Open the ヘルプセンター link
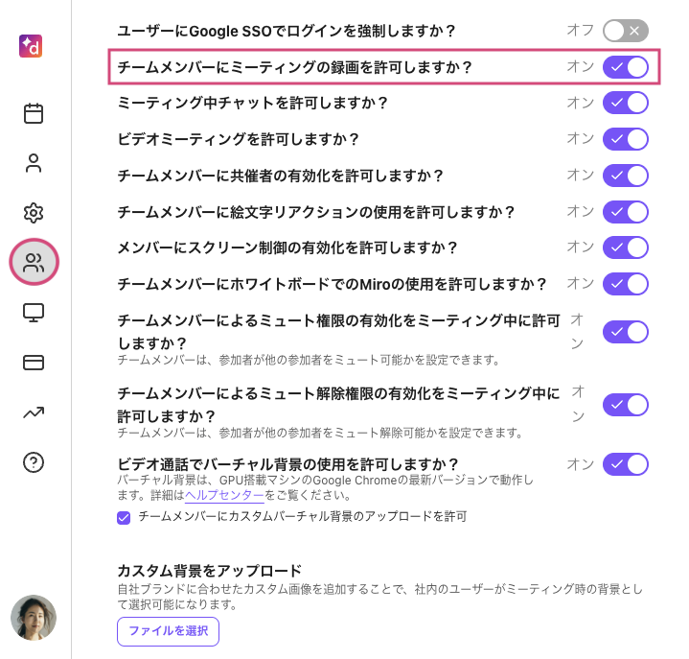The width and height of the screenshot is (689, 659). tap(224, 495)
